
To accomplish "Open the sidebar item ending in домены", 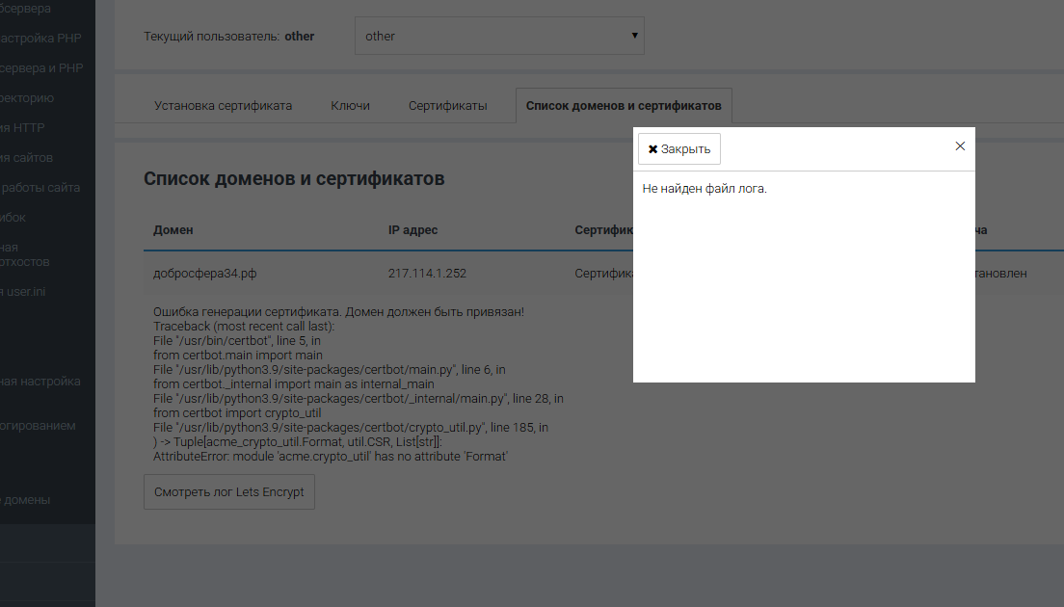I will (26, 500).
